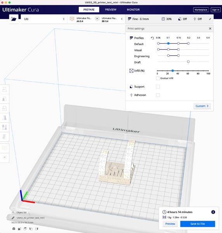Open the Per Model Settings tool
Image resolution: width=222 pixels, height=233 pixels.
click(4, 127)
